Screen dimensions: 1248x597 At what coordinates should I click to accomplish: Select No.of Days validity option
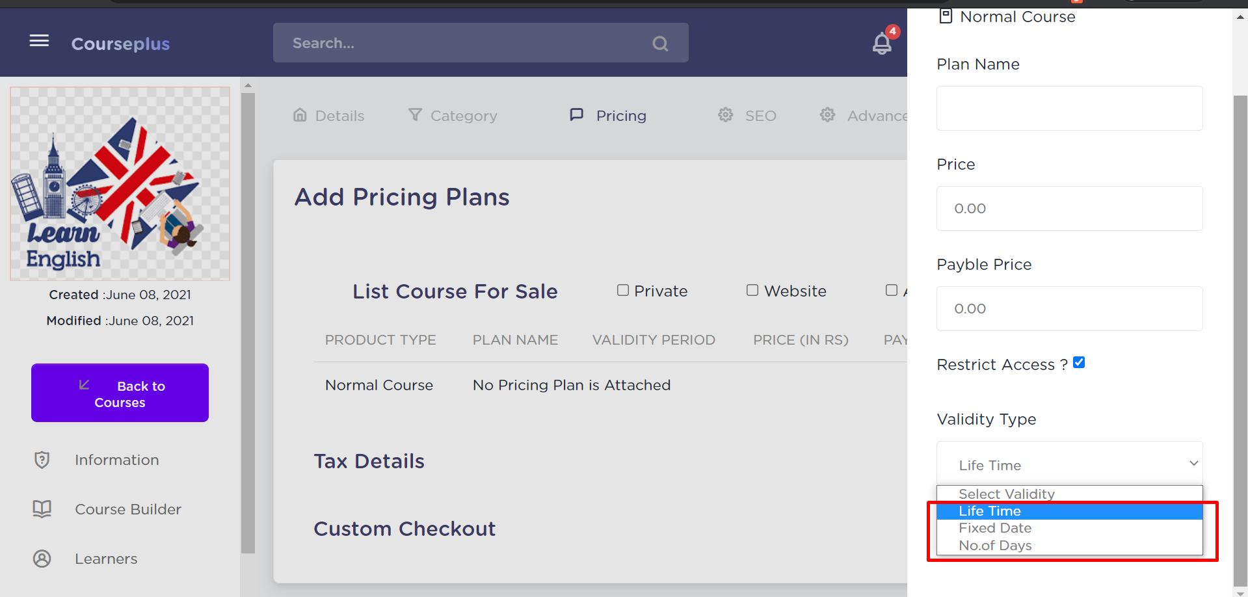click(995, 546)
